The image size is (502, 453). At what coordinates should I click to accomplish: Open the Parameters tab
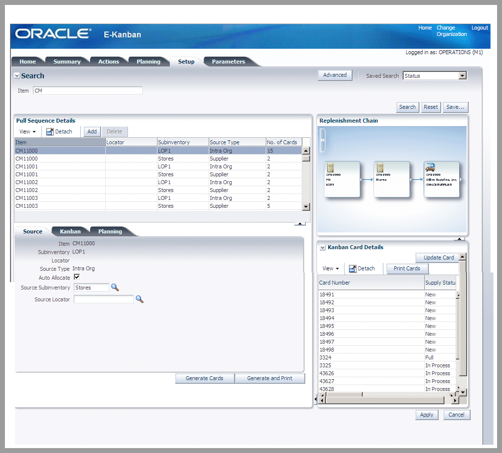tap(228, 62)
